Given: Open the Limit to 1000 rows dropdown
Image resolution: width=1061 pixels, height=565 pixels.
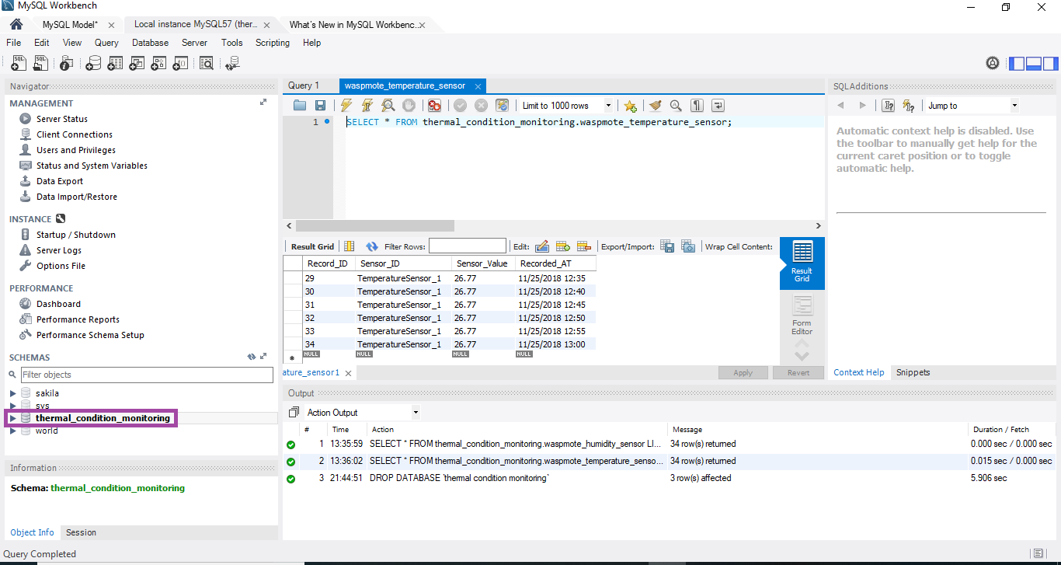Looking at the screenshot, I should pyautogui.click(x=608, y=106).
